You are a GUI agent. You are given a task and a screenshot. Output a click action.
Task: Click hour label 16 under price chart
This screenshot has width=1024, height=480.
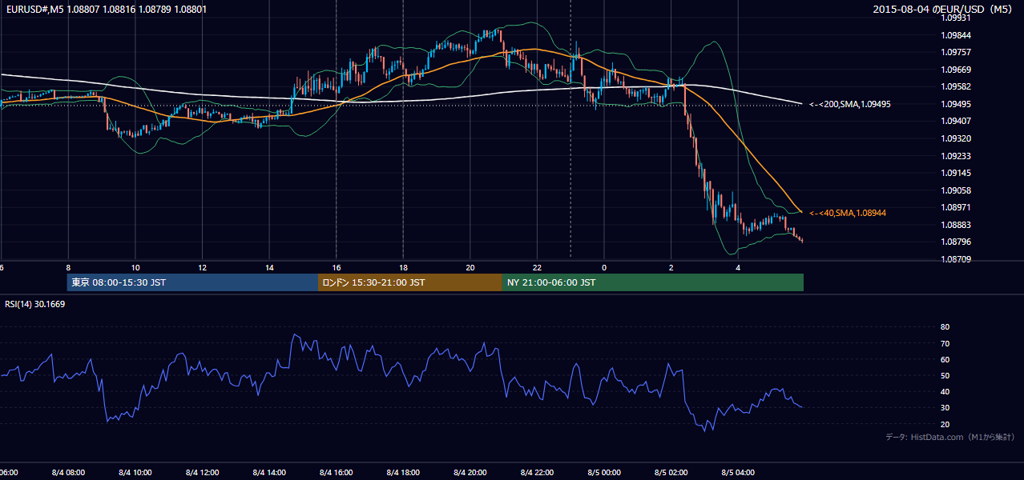pyautogui.click(x=336, y=267)
